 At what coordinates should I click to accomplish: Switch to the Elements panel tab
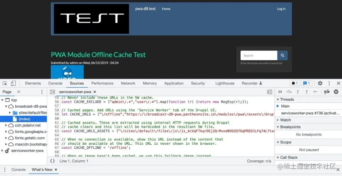[x=33, y=83]
